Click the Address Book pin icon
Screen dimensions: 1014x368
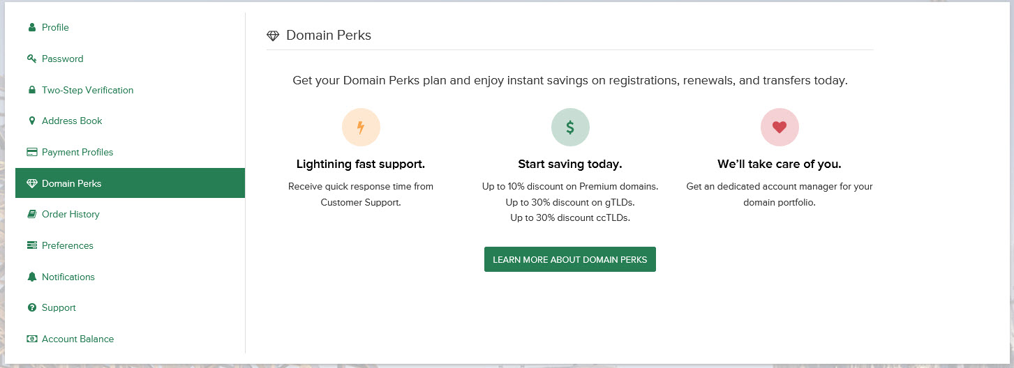pos(31,121)
